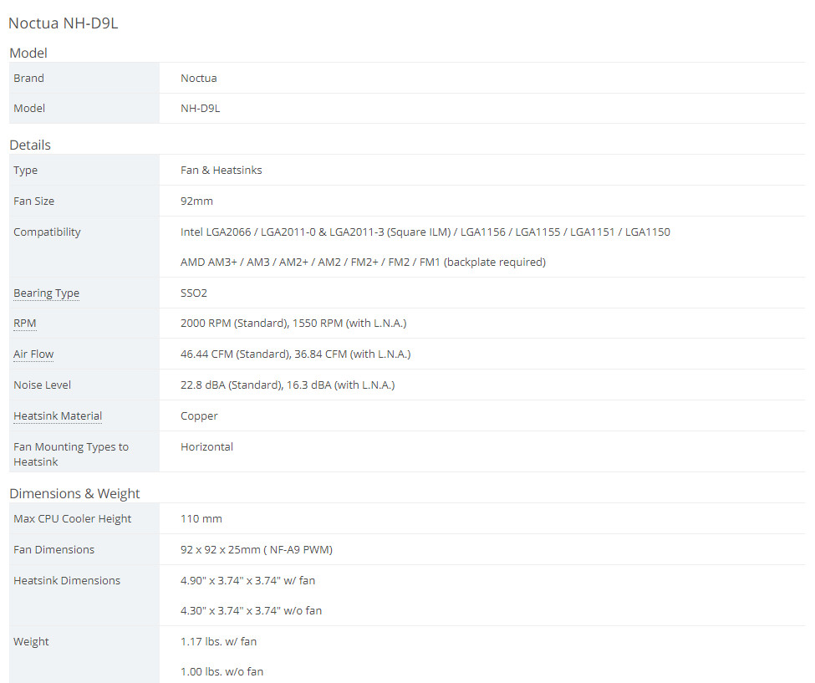Image resolution: width=815 pixels, height=683 pixels.
Task: Select the model value 'NH-D9L'
Action: pos(200,109)
